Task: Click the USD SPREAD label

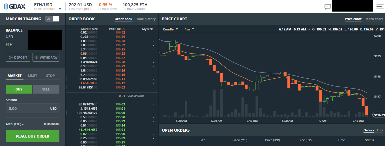Action: 135,96
